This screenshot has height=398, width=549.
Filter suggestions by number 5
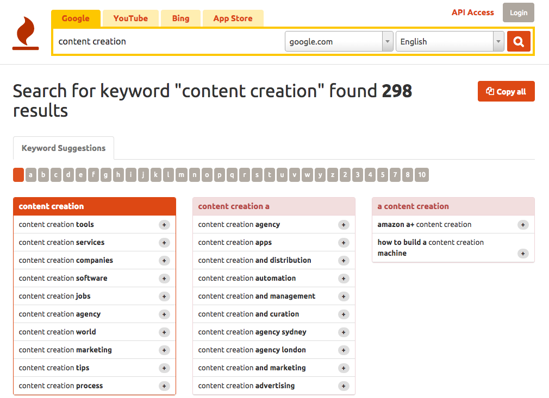[383, 175]
